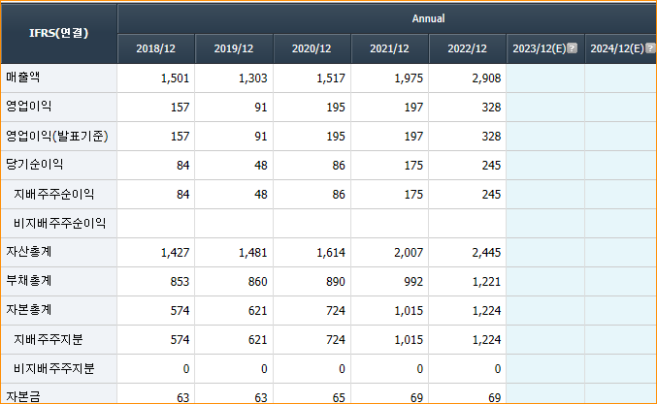657x404 pixels.
Task: Click the 영업이익 row label
Action: coord(28,107)
